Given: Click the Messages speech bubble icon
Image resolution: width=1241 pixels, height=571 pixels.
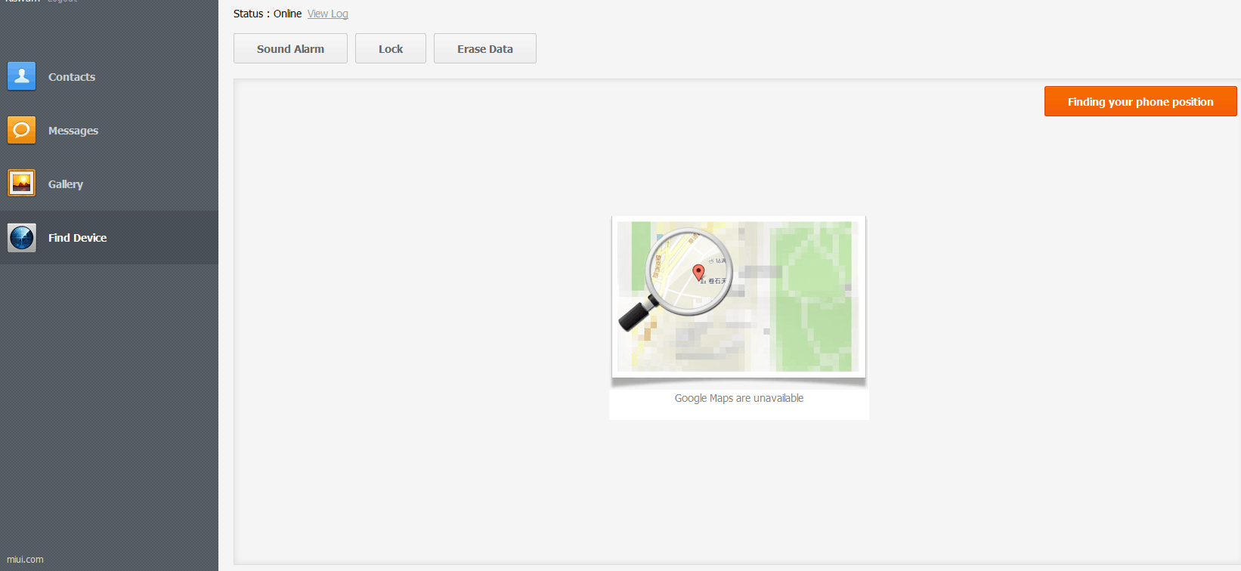Looking at the screenshot, I should click(x=22, y=130).
